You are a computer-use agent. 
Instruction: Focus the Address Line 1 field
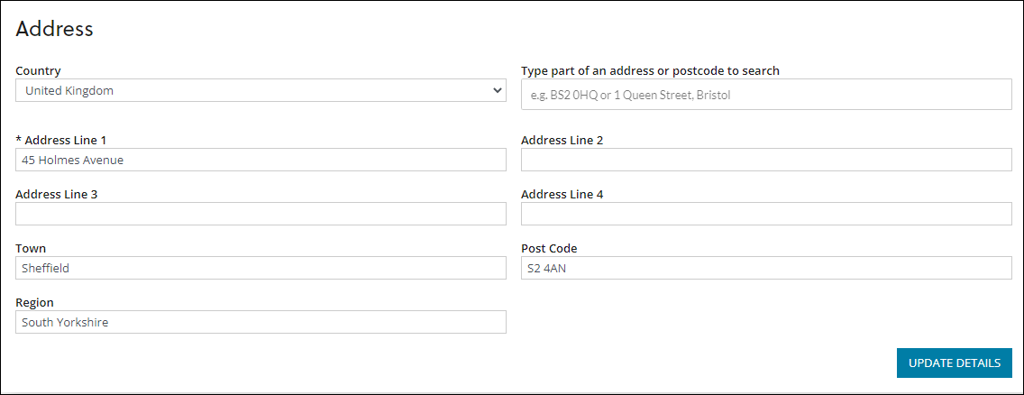[261, 160]
